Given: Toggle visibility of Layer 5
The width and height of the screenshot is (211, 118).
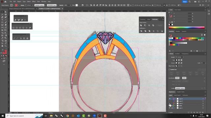Looking at the screenshot, I should (x=170, y=99).
